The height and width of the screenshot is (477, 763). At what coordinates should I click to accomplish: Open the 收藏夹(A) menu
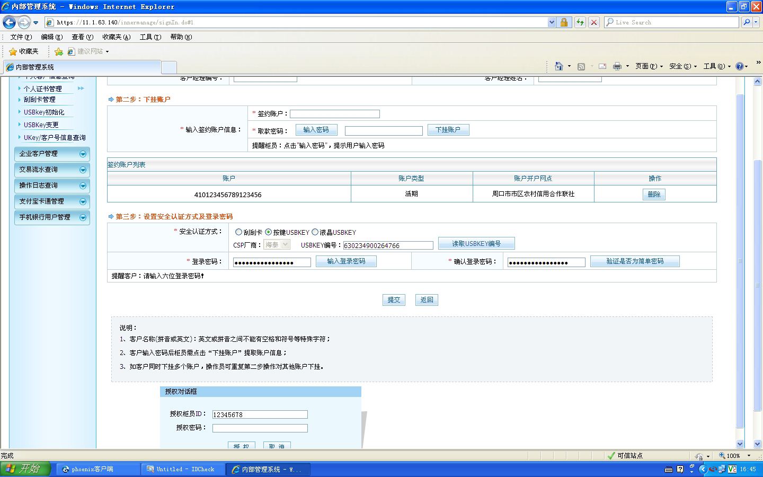pos(117,37)
